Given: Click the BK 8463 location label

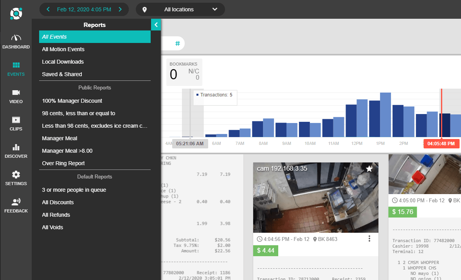Looking at the screenshot, I should [328, 239].
